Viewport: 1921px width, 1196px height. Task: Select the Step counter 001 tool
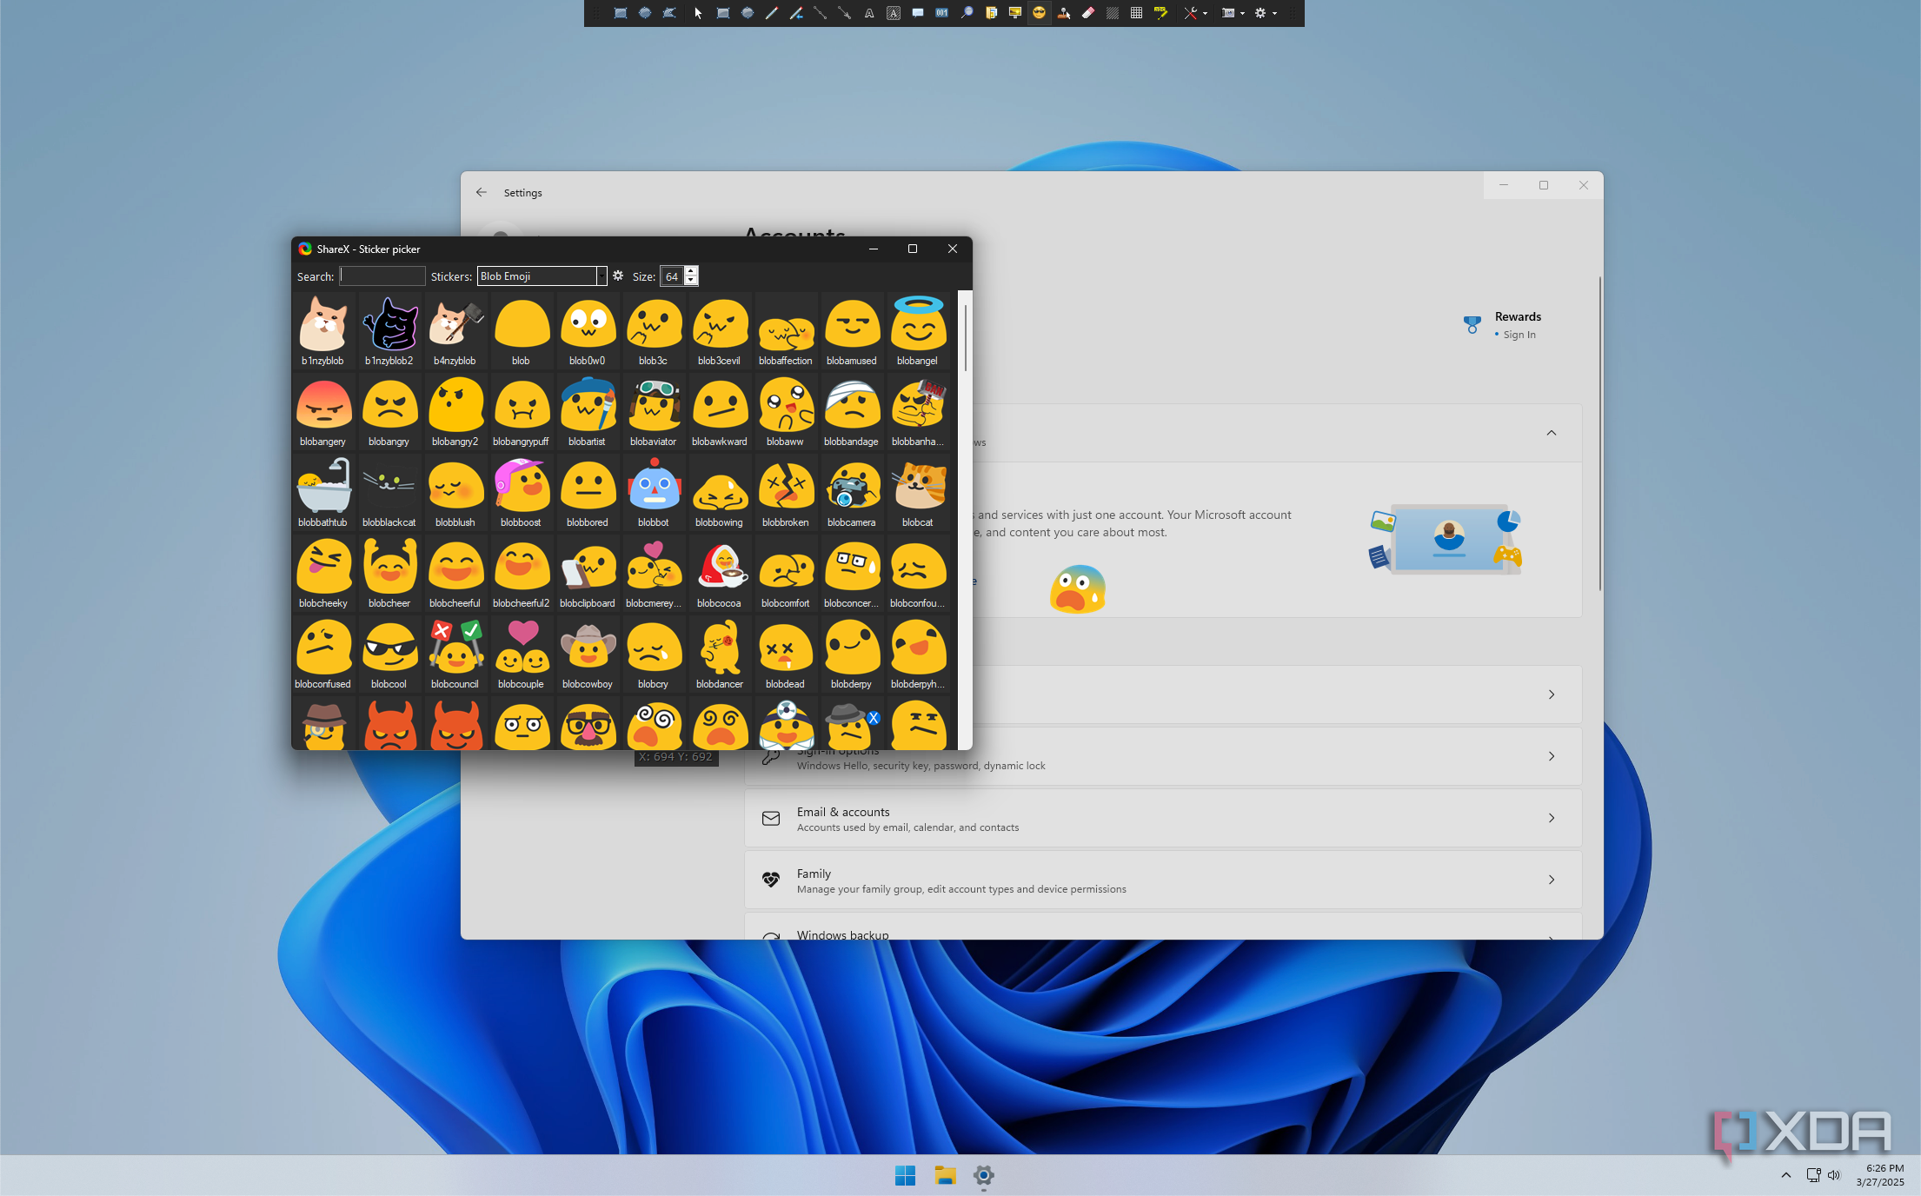[941, 13]
